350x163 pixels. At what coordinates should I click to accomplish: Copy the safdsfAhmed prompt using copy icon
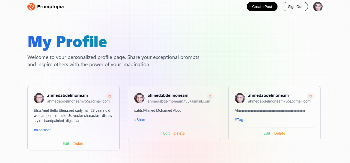210,96
